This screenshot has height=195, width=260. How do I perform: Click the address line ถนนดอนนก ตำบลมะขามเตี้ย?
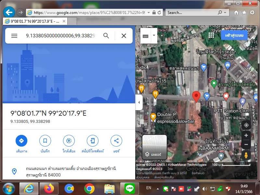tap(71, 172)
